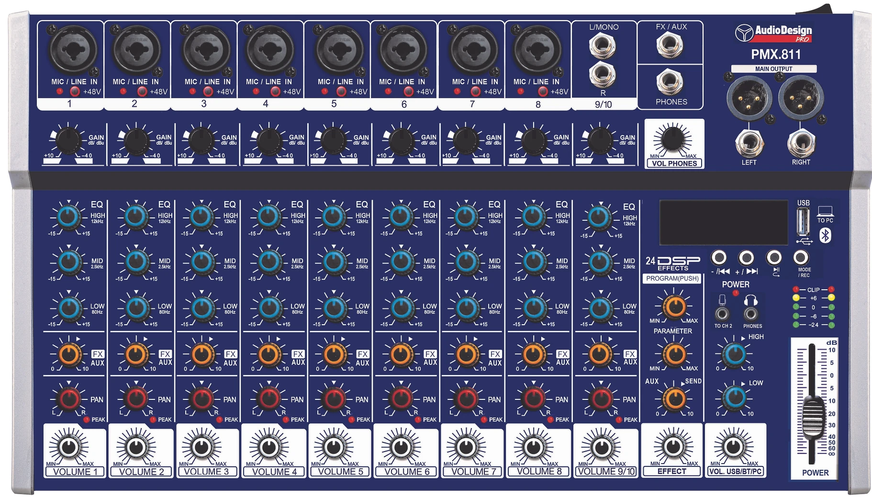872x499 pixels.
Task: Click the channel 1 PEAK indicator LED
Action: pos(87,420)
